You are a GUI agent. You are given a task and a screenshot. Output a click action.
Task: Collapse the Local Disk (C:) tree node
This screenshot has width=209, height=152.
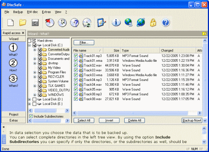(x=29, y=45)
